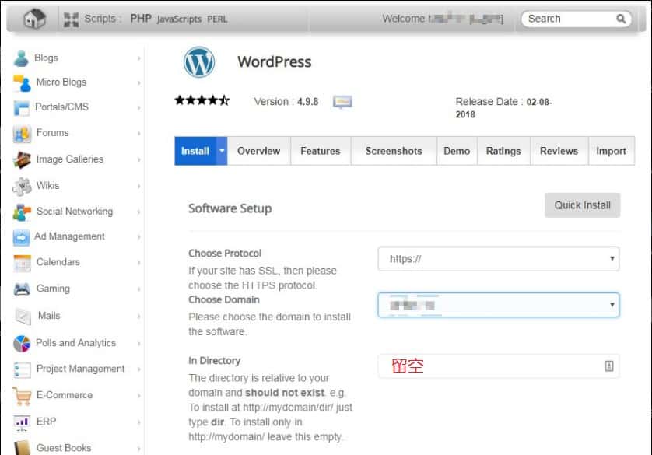Expand the Polls and Analytics submenu arrow
The height and width of the screenshot is (455, 652).
coord(139,344)
